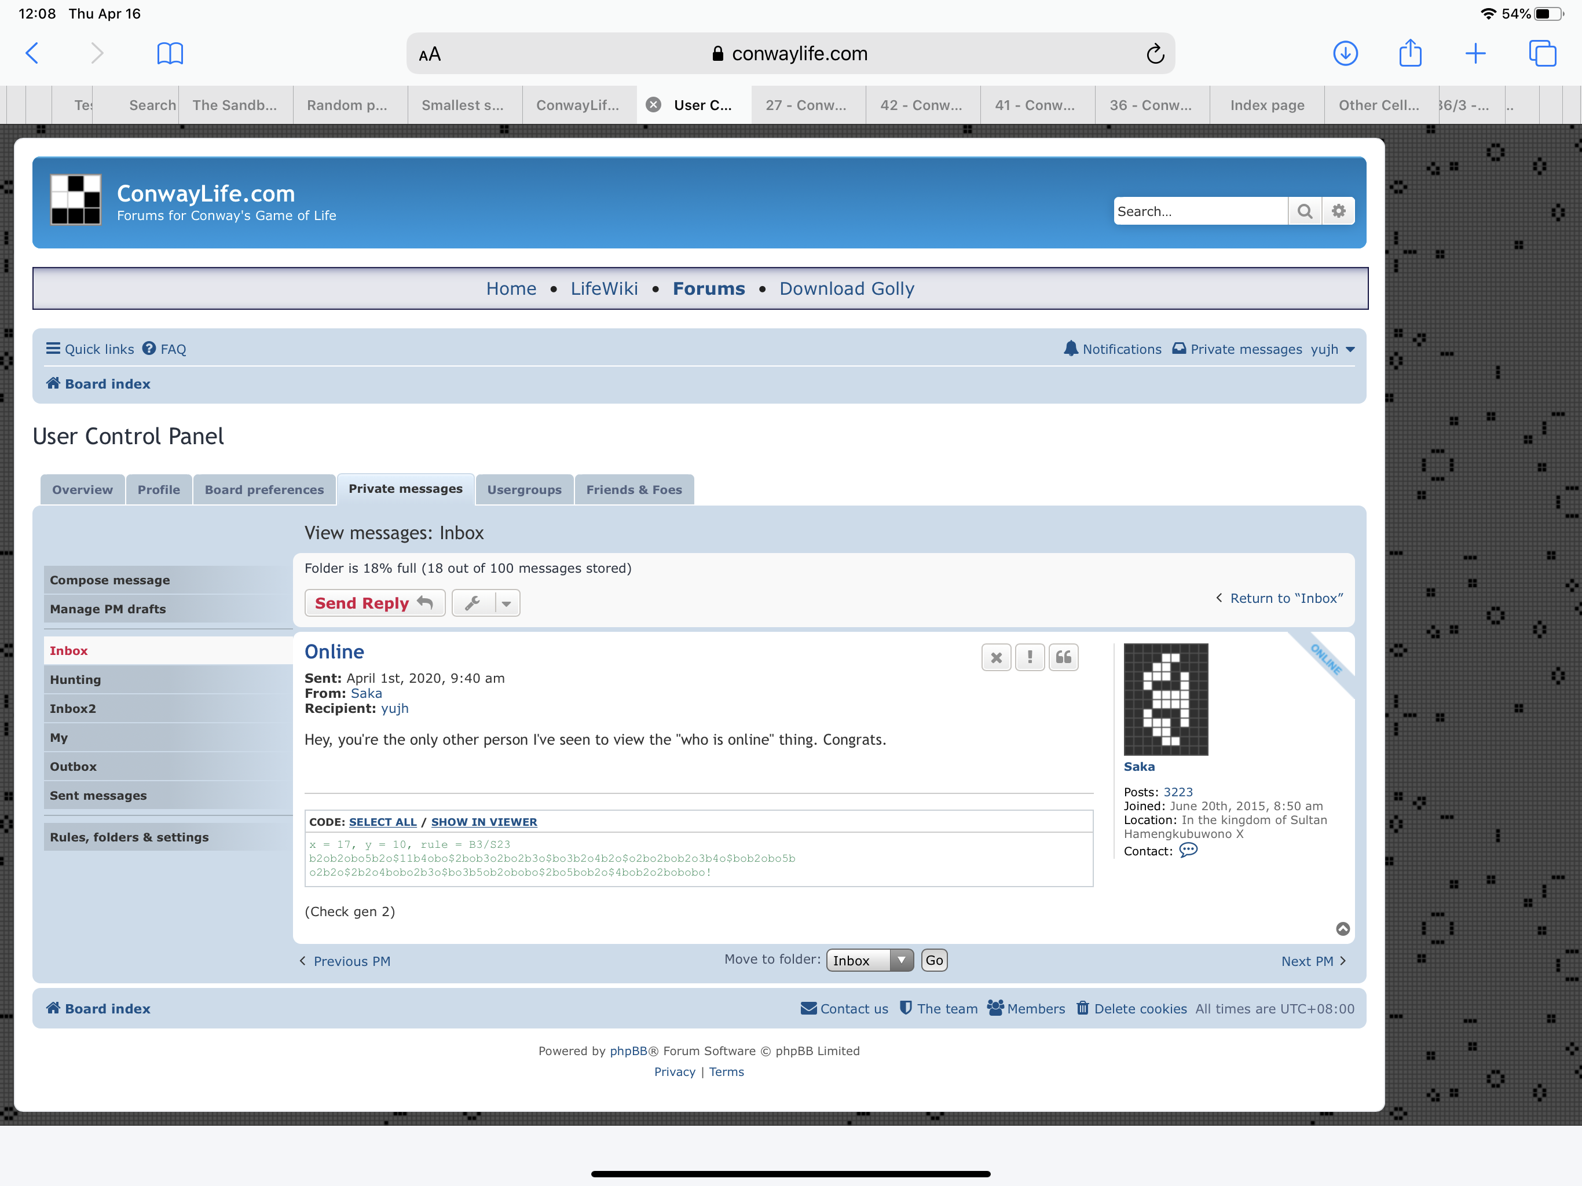This screenshot has height=1186, width=1582.
Task: Open Rules, folders & settings
Action: point(168,837)
